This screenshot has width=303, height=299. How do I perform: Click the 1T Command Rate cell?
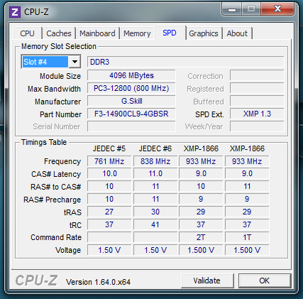pyautogui.click(x=247, y=237)
